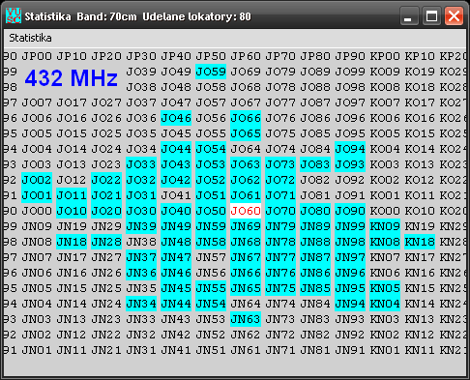Click the VUSC application icon in title bar
The image size is (470, 380).
click(14, 15)
